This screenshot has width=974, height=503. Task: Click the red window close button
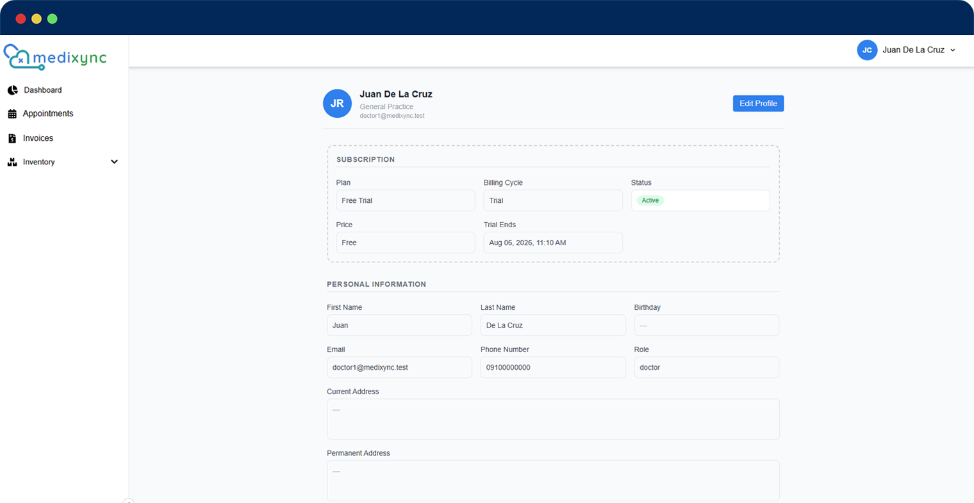pyautogui.click(x=21, y=19)
